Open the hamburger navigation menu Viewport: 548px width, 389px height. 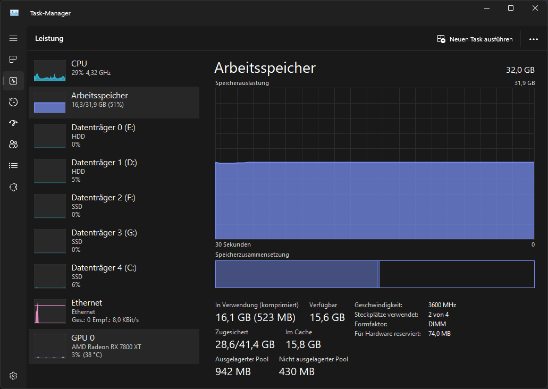(x=13, y=38)
